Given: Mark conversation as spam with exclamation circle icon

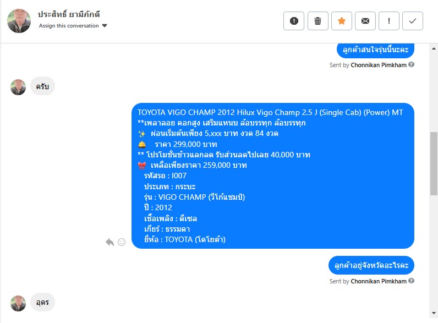Looking at the screenshot, I should click(294, 21).
